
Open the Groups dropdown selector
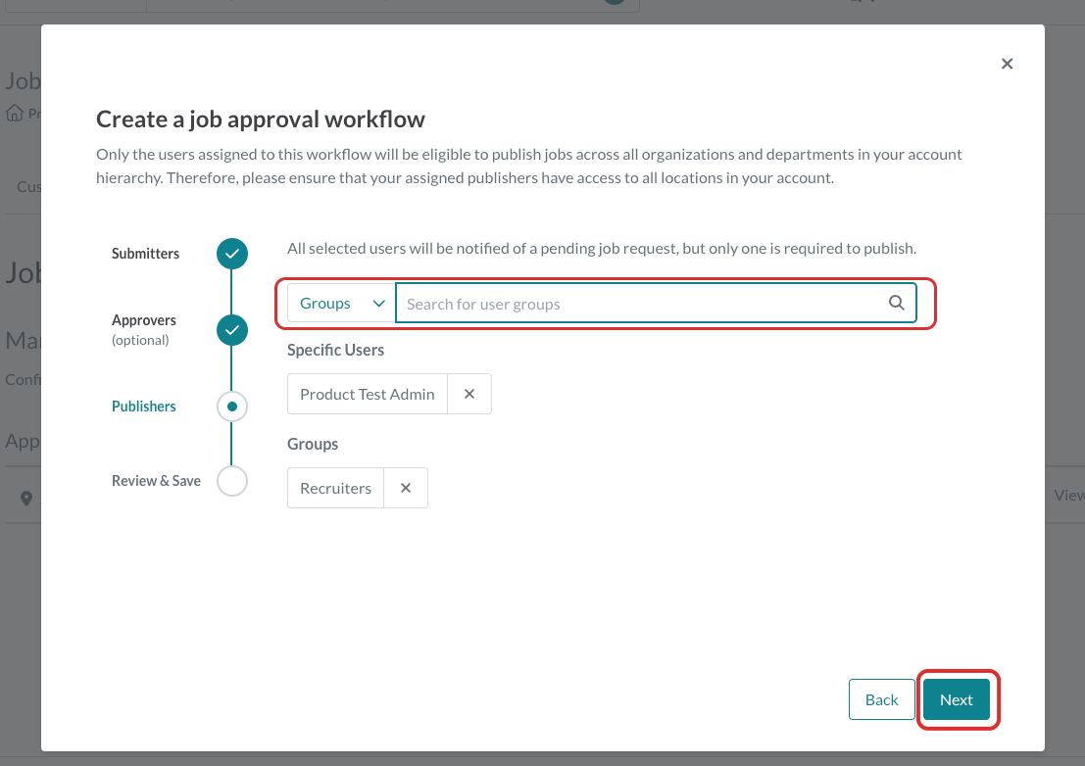[x=341, y=303]
